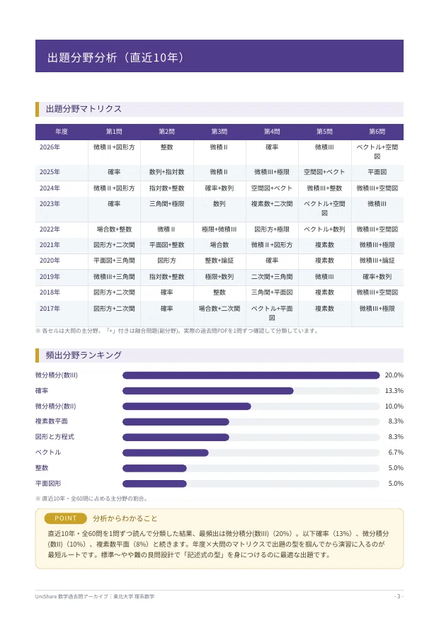439x621 pixels.
Task: Click the 2018年 row label
Action: (x=50, y=292)
